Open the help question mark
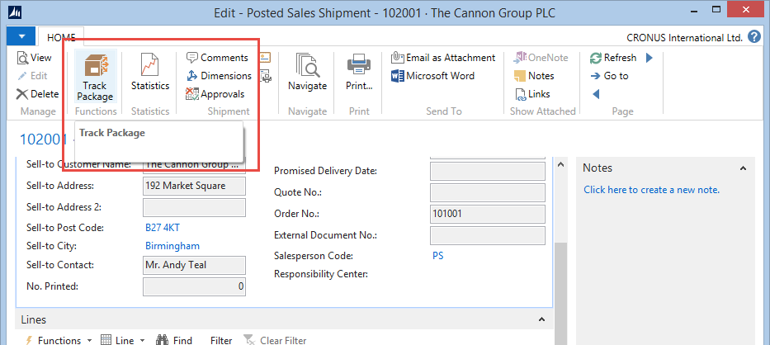Image resolution: width=770 pixels, height=345 pixels. point(753,37)
